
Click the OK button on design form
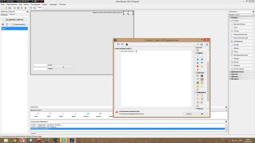[64, 67]
